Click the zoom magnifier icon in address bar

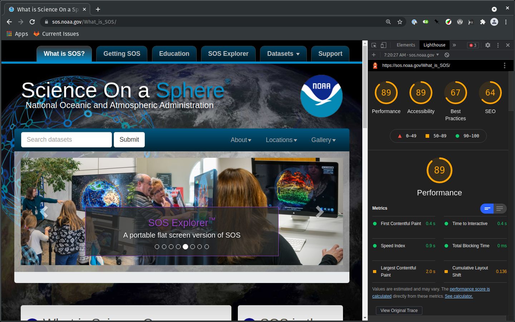click(x=388, y=22)
